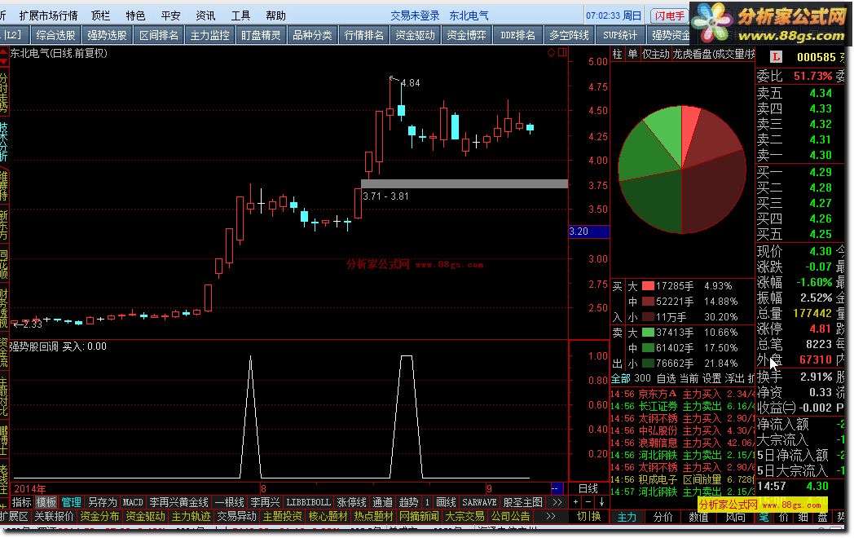
Task: Click the down-arrow button below 日线
Action: coord(601,501)
